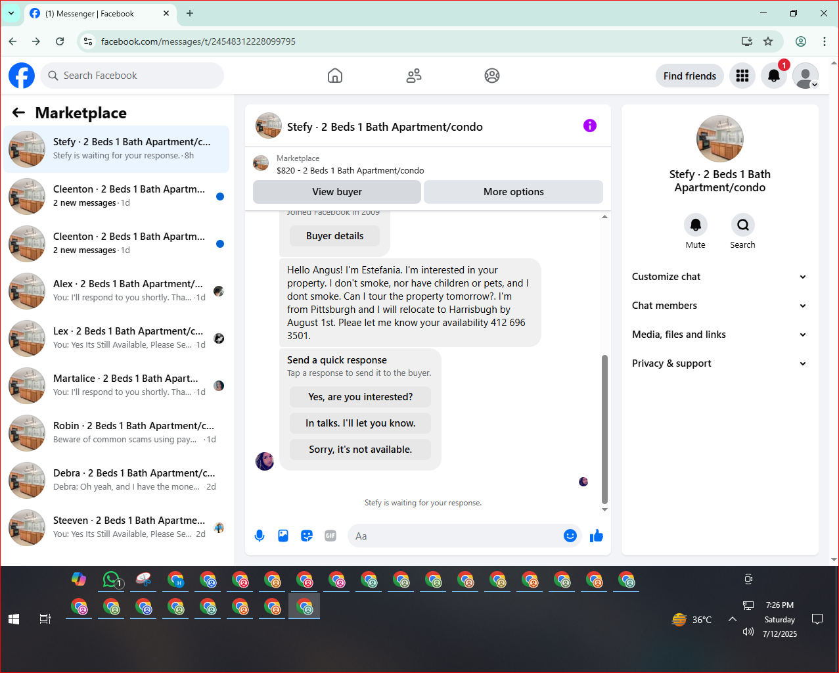
Task: Click the Buyer details button
Action: coord(334,236)
